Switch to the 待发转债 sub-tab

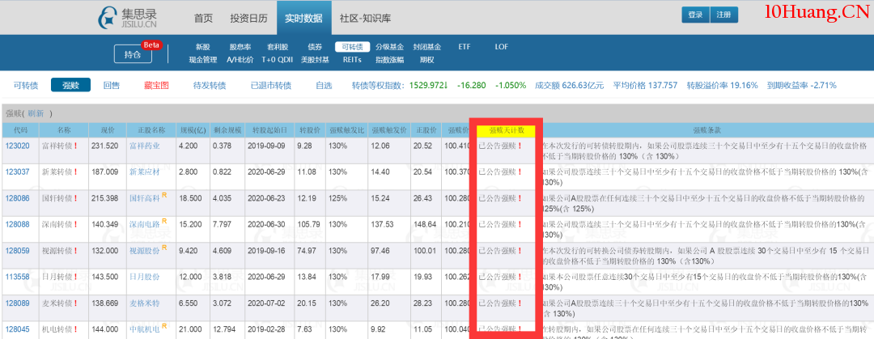(210, 85)
